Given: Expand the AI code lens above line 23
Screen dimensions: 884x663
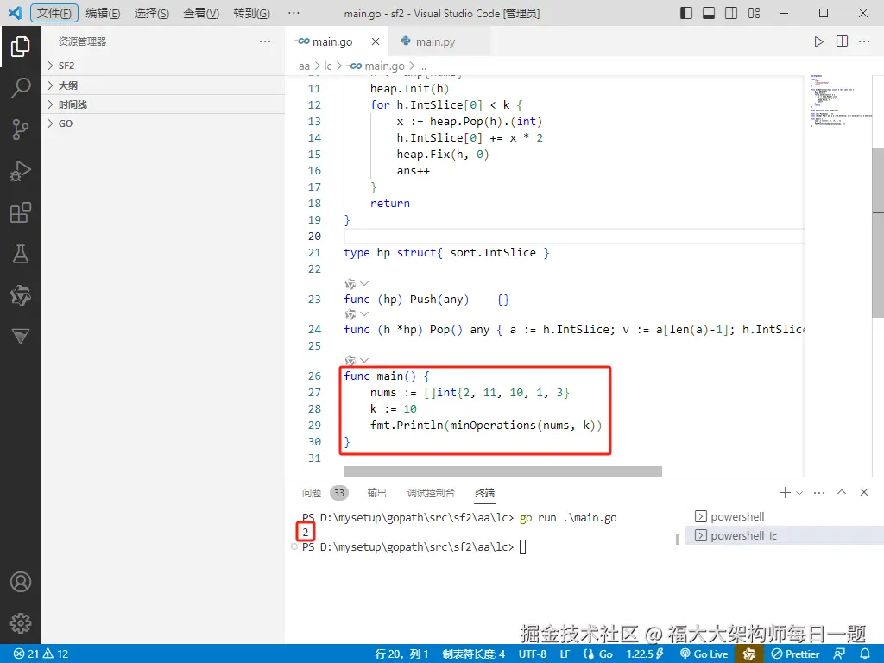Looking at the screenshot, I should tap(357, 283).
